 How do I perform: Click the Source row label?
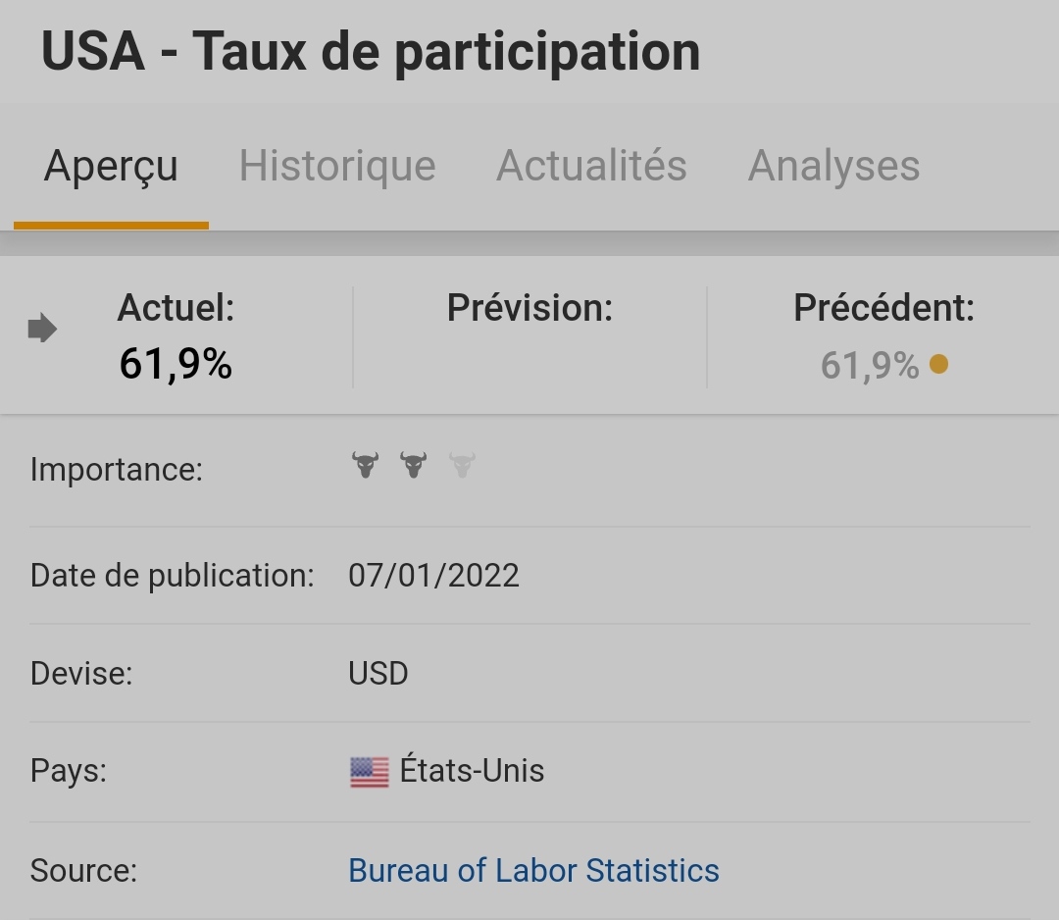83,870
